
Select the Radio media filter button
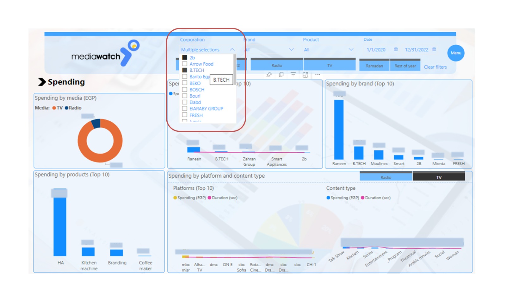(x=277, y=65)
